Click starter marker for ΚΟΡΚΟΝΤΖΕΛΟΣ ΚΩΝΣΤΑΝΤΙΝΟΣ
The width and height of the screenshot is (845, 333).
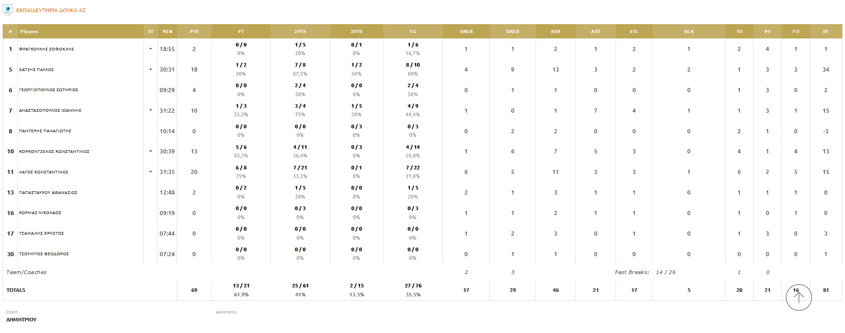(x=150, y=151)
